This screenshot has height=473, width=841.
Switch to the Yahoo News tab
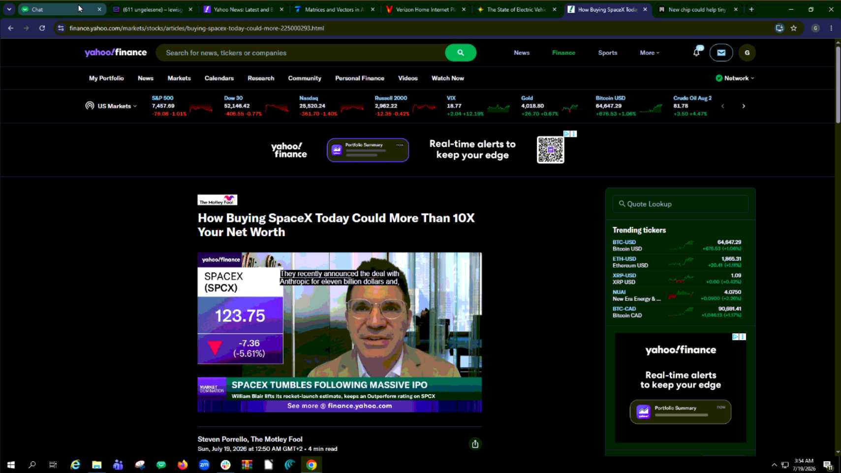click(244, 9)
